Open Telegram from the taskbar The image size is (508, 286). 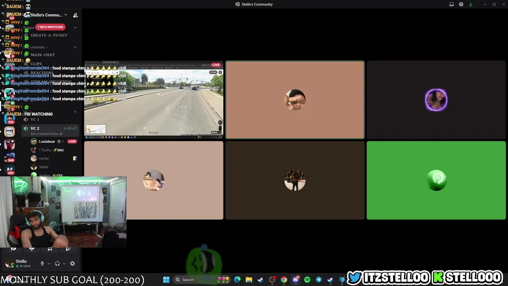click(319, 280)
